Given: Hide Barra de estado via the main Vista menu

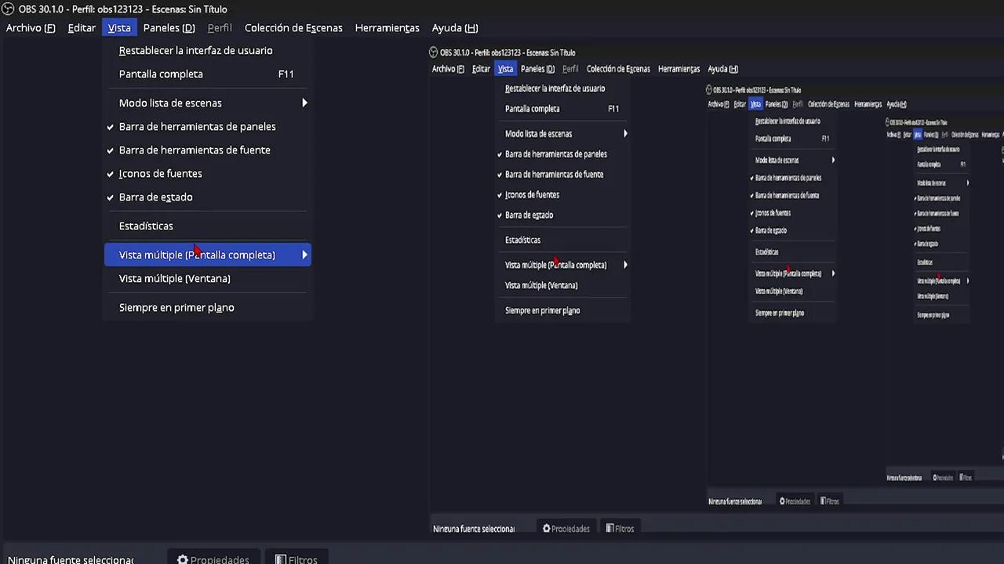Looking at the screenshot, I should [155, 197].
